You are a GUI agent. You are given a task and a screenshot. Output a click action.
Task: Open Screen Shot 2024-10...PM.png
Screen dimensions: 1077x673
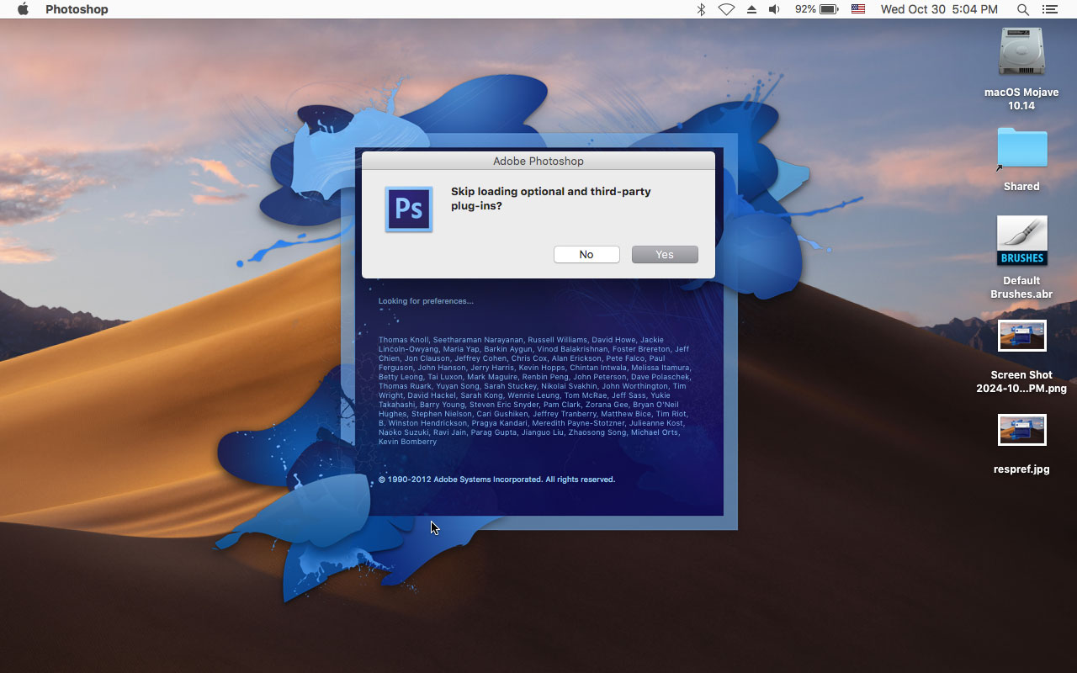click(1021, 335)
